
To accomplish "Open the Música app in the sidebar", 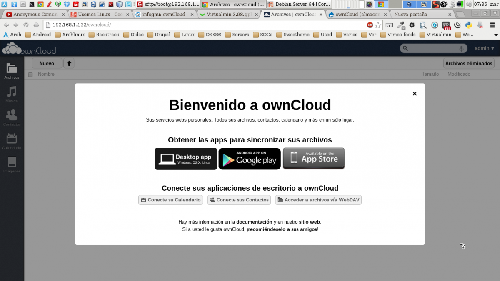I will 12,93.
